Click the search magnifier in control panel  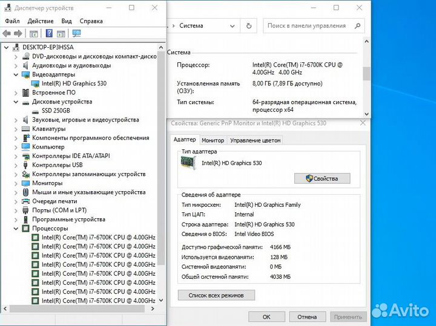point(358,26)
